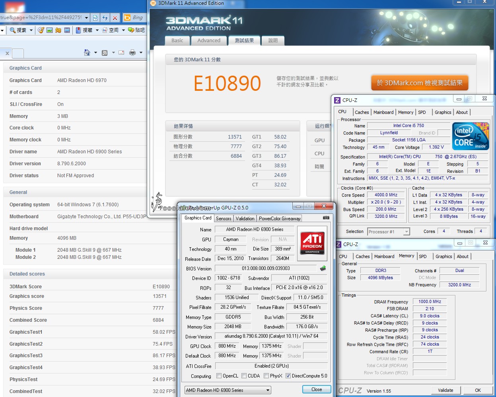The width and height of the screenshot is (496, 397).
Task: Click the hi 空间 house icon
Action: (x=105, y=30)
